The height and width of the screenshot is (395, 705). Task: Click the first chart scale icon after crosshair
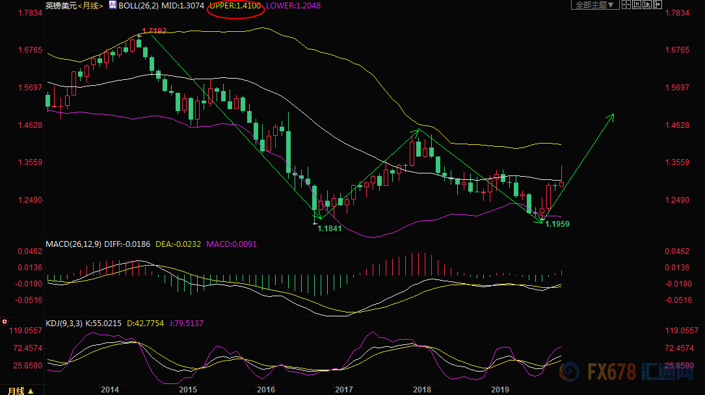[x=638, y=5]
